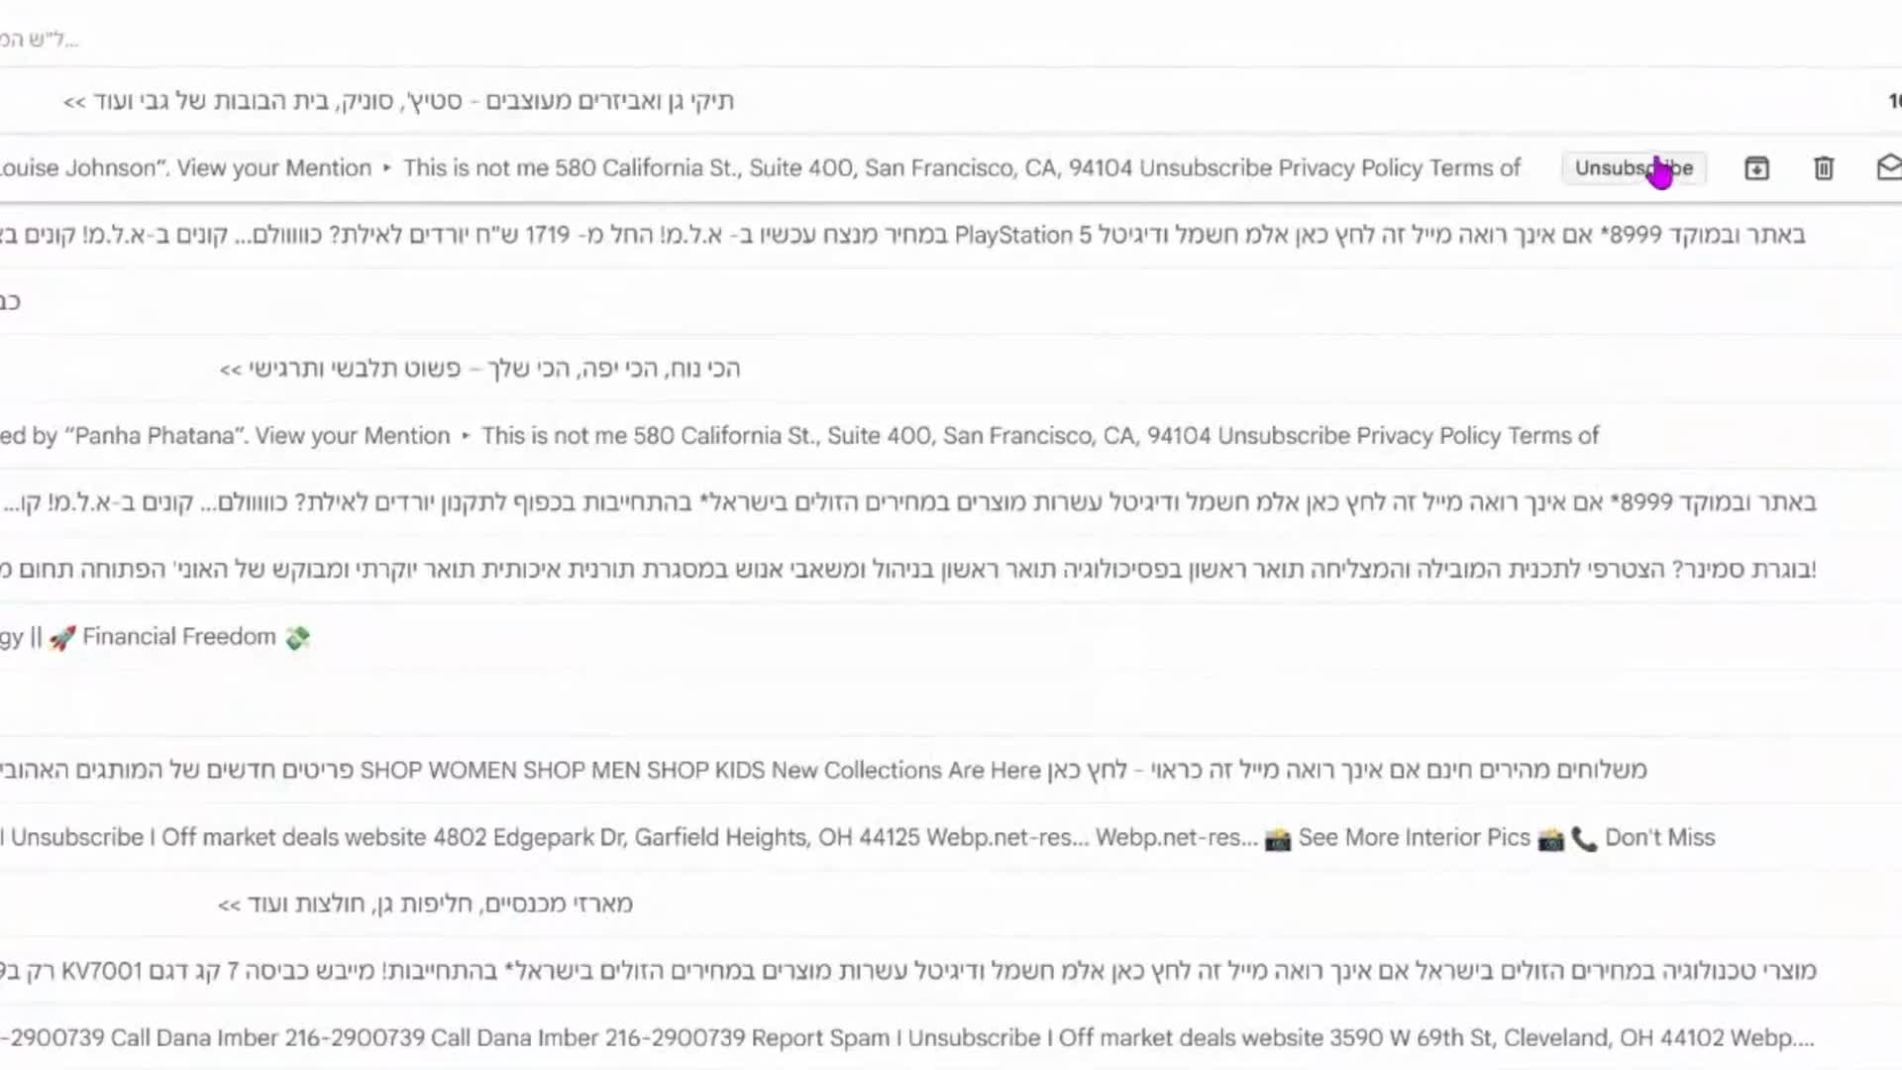Click the trash icon to delete email

[1824, 168]
